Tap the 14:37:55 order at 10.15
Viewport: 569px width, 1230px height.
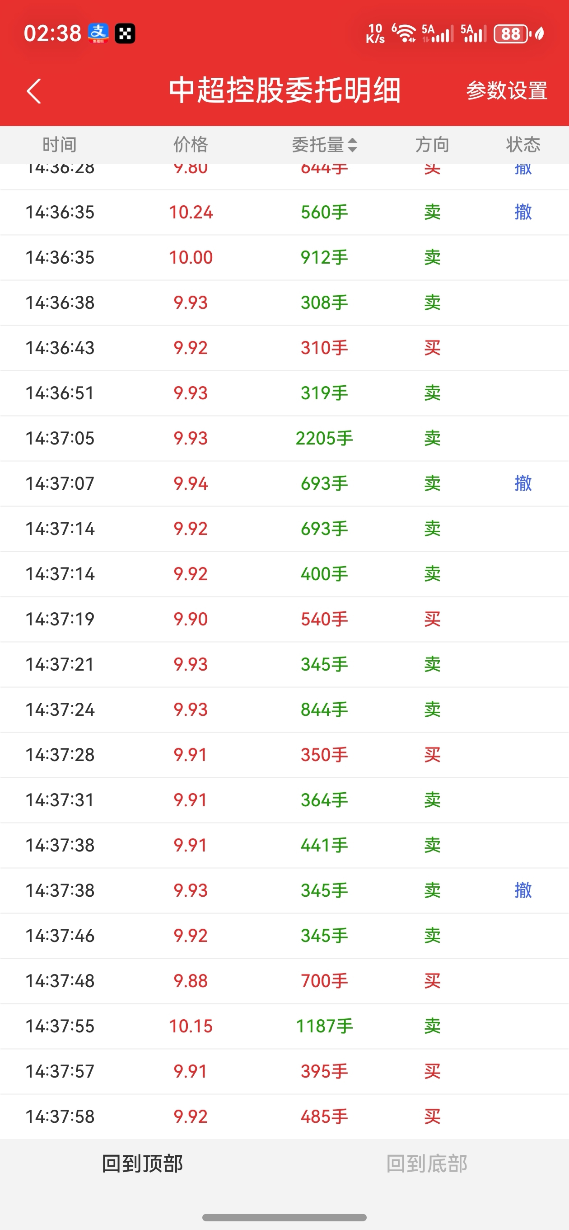coord(284,1026)
